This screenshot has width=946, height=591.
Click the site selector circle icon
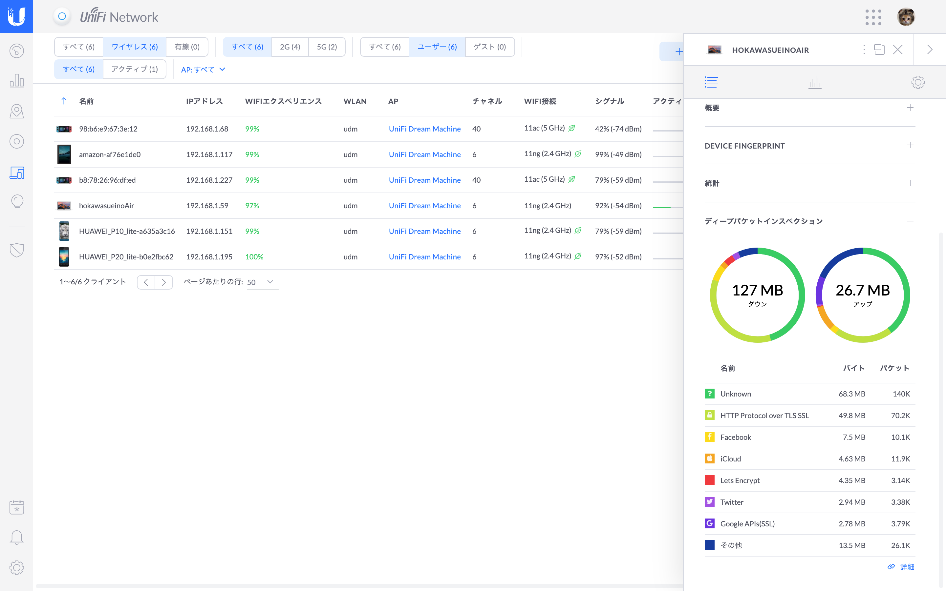click(x=62, y=16)
